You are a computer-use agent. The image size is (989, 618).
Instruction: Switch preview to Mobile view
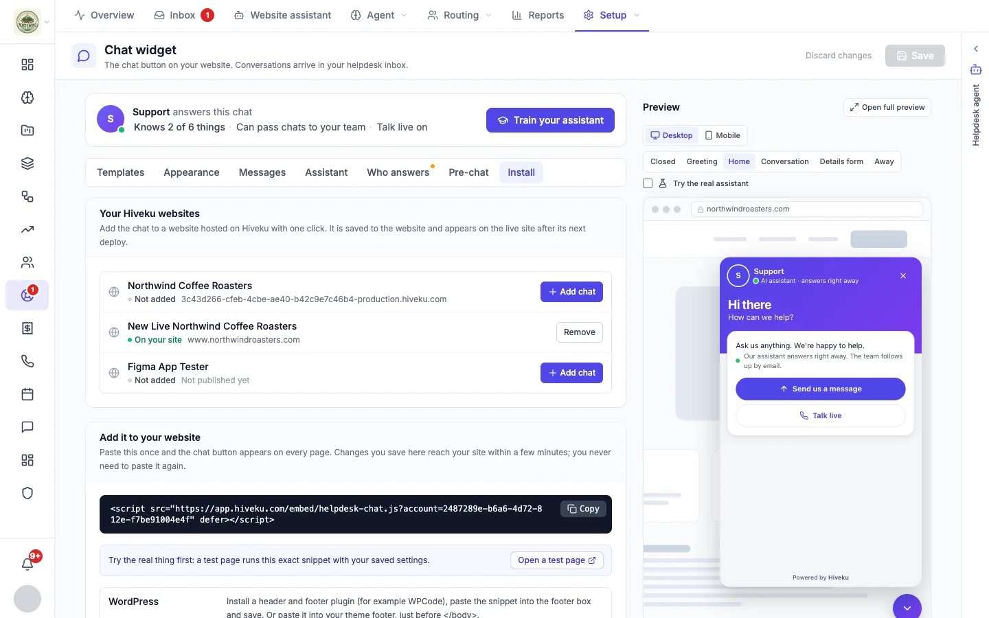[723, 135]
